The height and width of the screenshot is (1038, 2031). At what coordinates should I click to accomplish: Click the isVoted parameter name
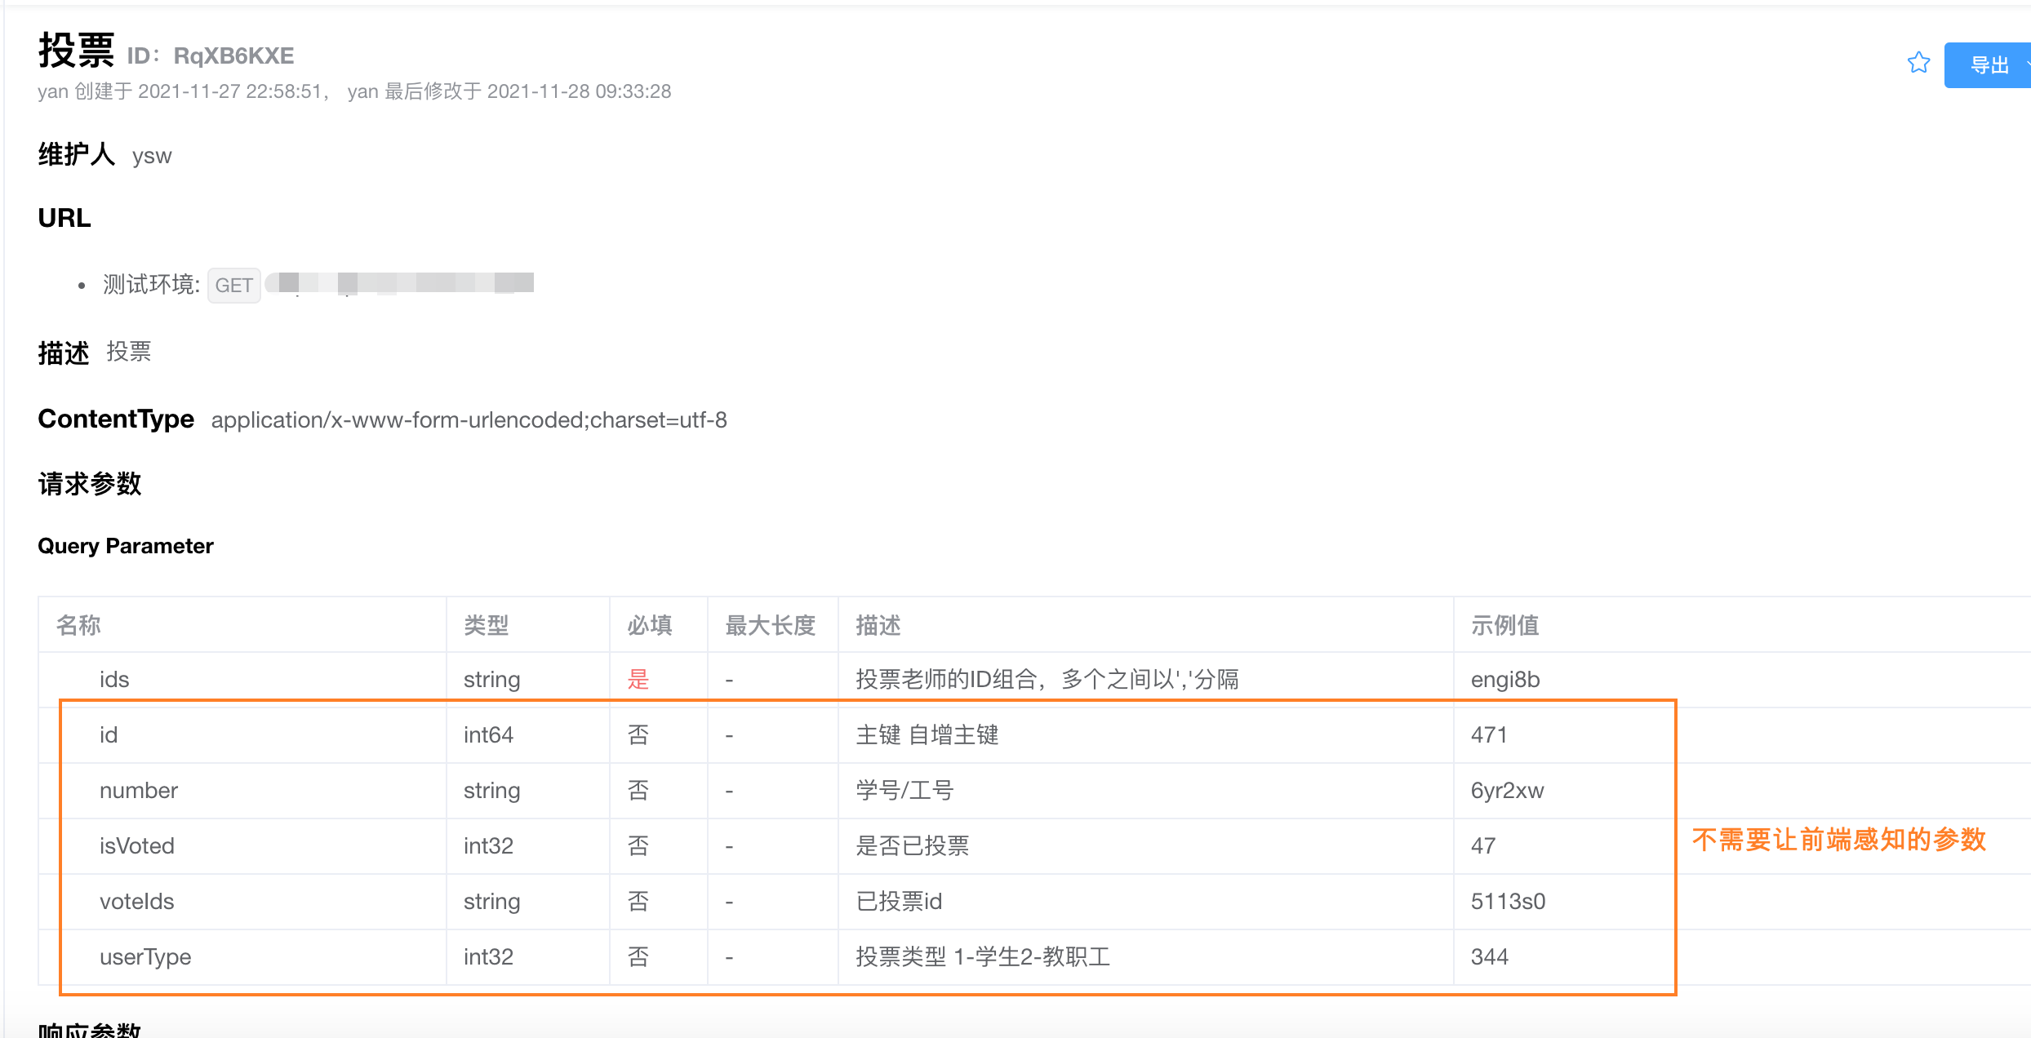click(x=137, y=845)
